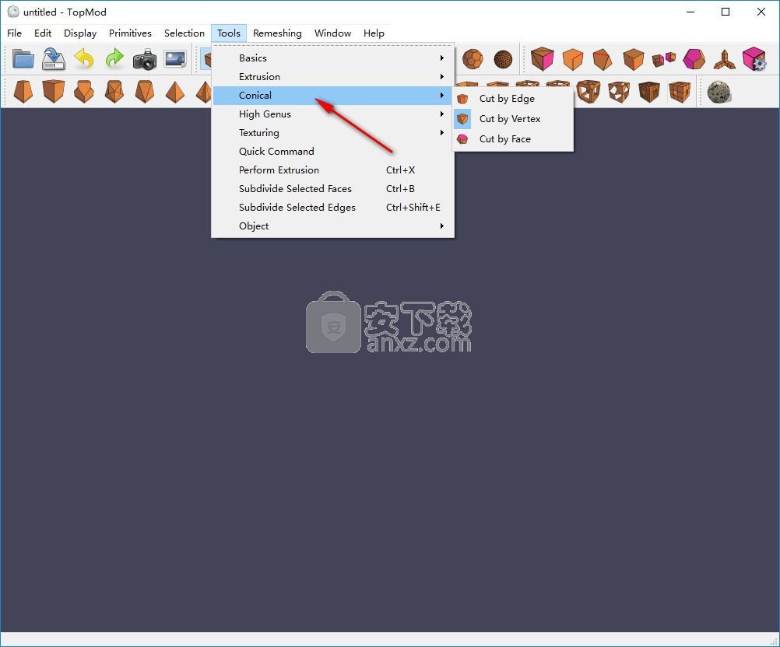Select the Stellate extrusion pyramid icon
This screenshot has height=647, width=780.
174,92
